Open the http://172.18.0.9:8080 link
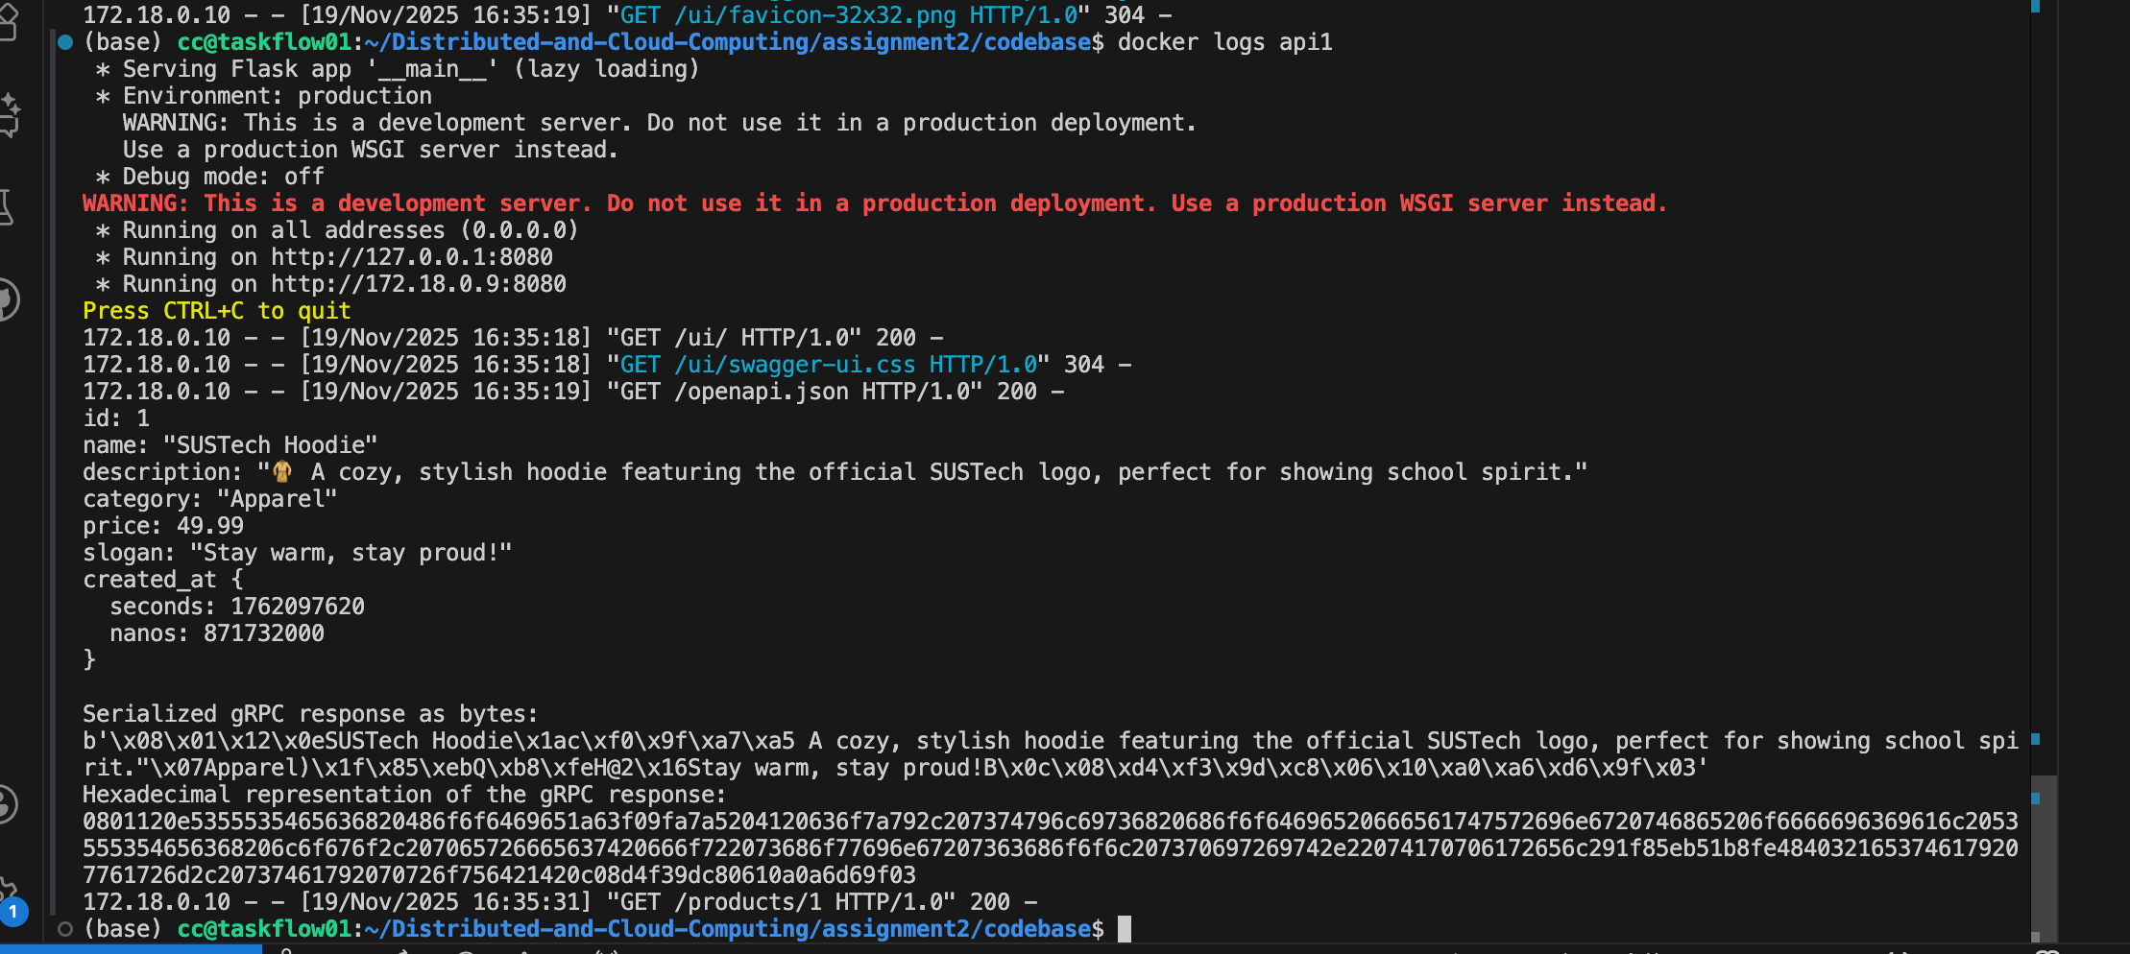This screenshot has height=954, width=2130. tap(418, 284)
